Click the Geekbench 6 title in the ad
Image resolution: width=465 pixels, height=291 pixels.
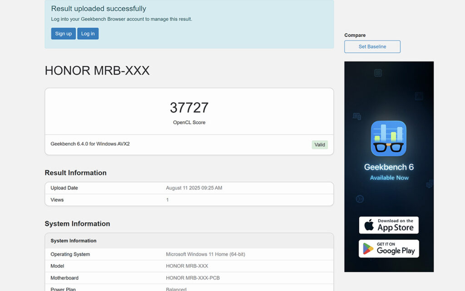pyautogui.click(x=389, y=167)
